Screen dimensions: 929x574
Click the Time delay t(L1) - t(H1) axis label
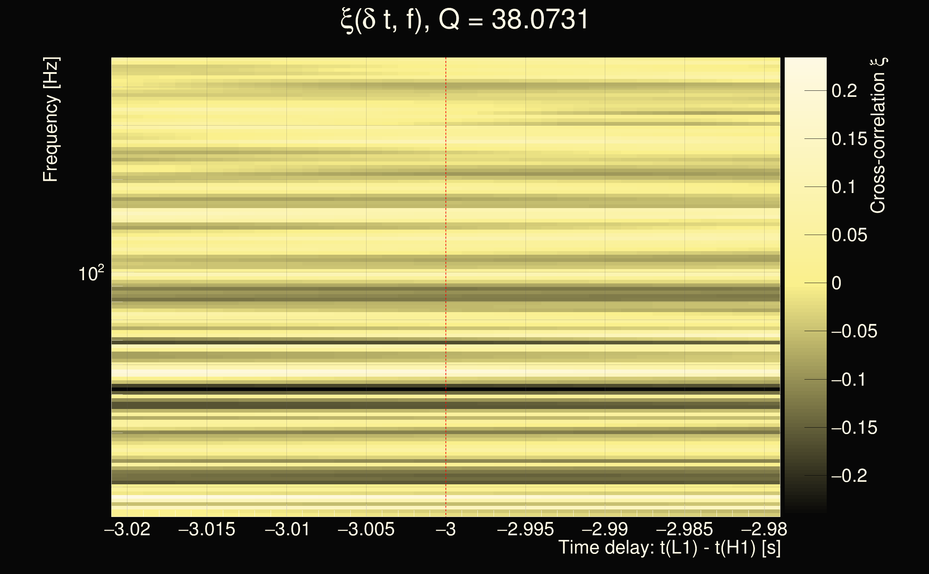(669, 548)
